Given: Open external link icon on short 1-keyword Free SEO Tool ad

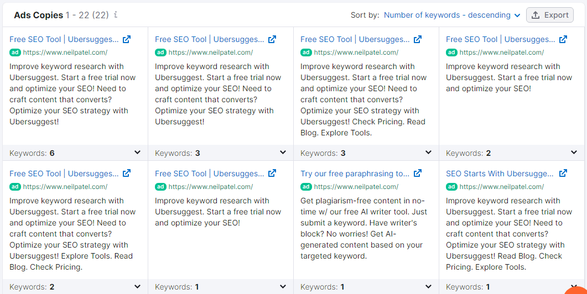Looking at the screenshot, I should click(273, 173).
